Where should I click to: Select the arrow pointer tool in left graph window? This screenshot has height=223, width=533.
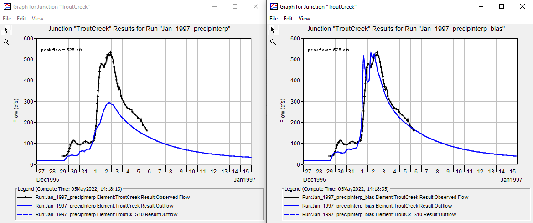(x=6, y=30)
